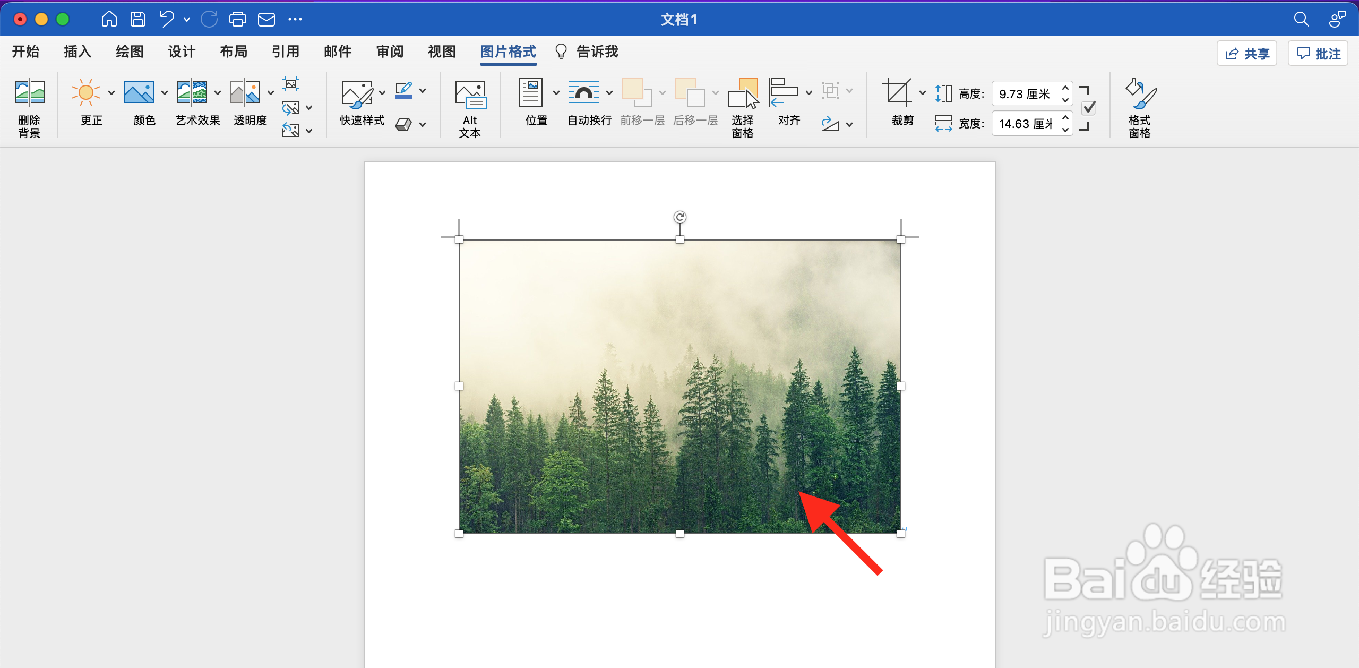Click the 图片格式 (Picture Format) tab

(x=509, y=52)
